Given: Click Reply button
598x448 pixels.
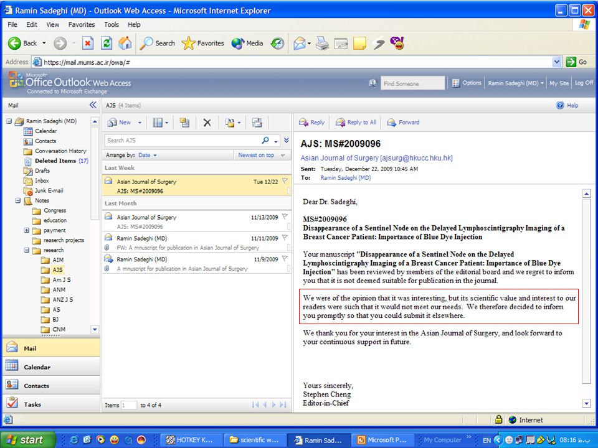Looking at the screenshot, I should coord(311,123).
